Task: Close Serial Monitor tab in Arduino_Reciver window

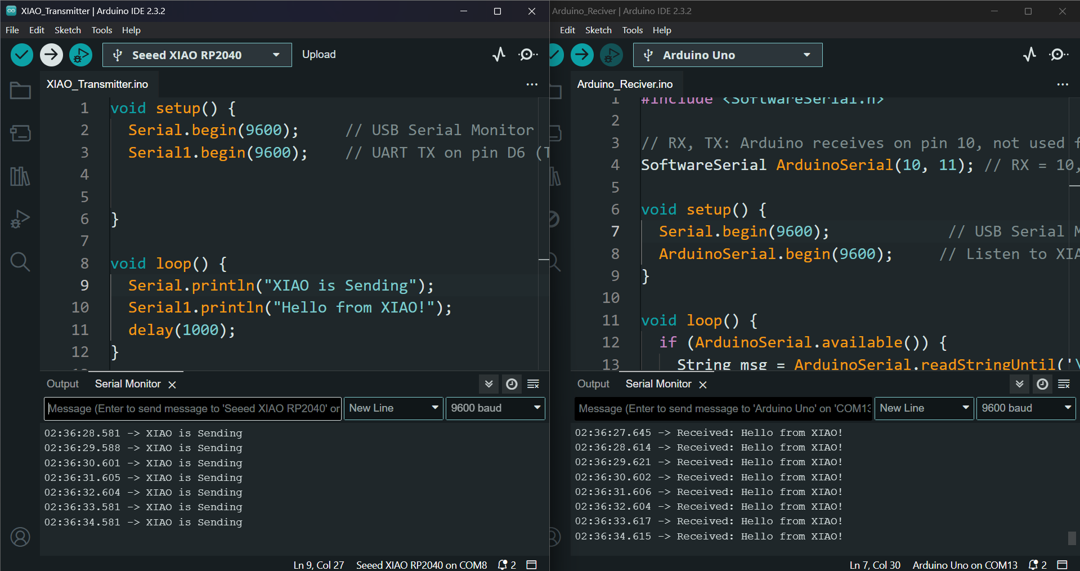Action: pos(703,385)
